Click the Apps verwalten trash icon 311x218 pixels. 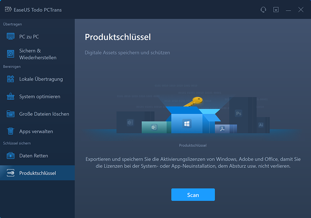[11, 131]
